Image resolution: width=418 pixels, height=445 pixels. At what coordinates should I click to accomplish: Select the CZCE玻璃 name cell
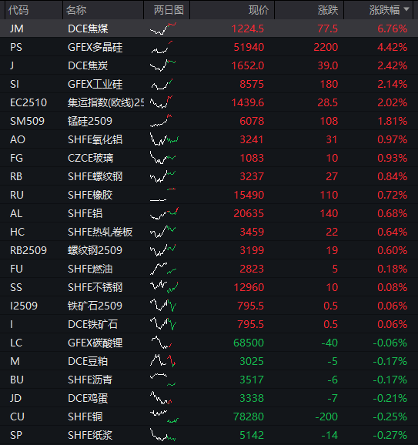91,158
